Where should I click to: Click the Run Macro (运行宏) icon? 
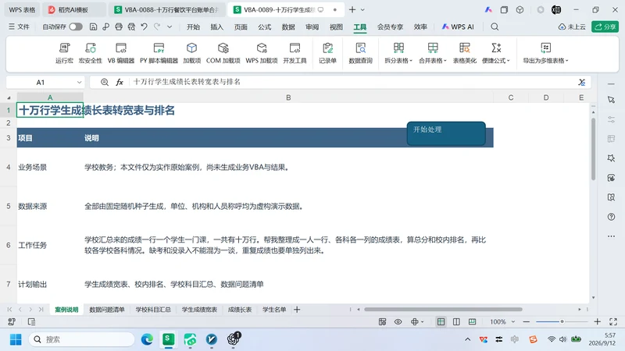pyautogui.click(x=64, y=53)
